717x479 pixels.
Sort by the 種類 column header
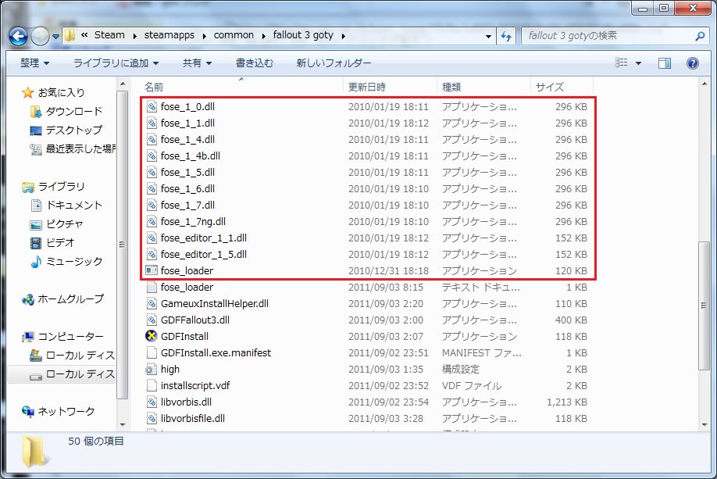click(483, 87)
